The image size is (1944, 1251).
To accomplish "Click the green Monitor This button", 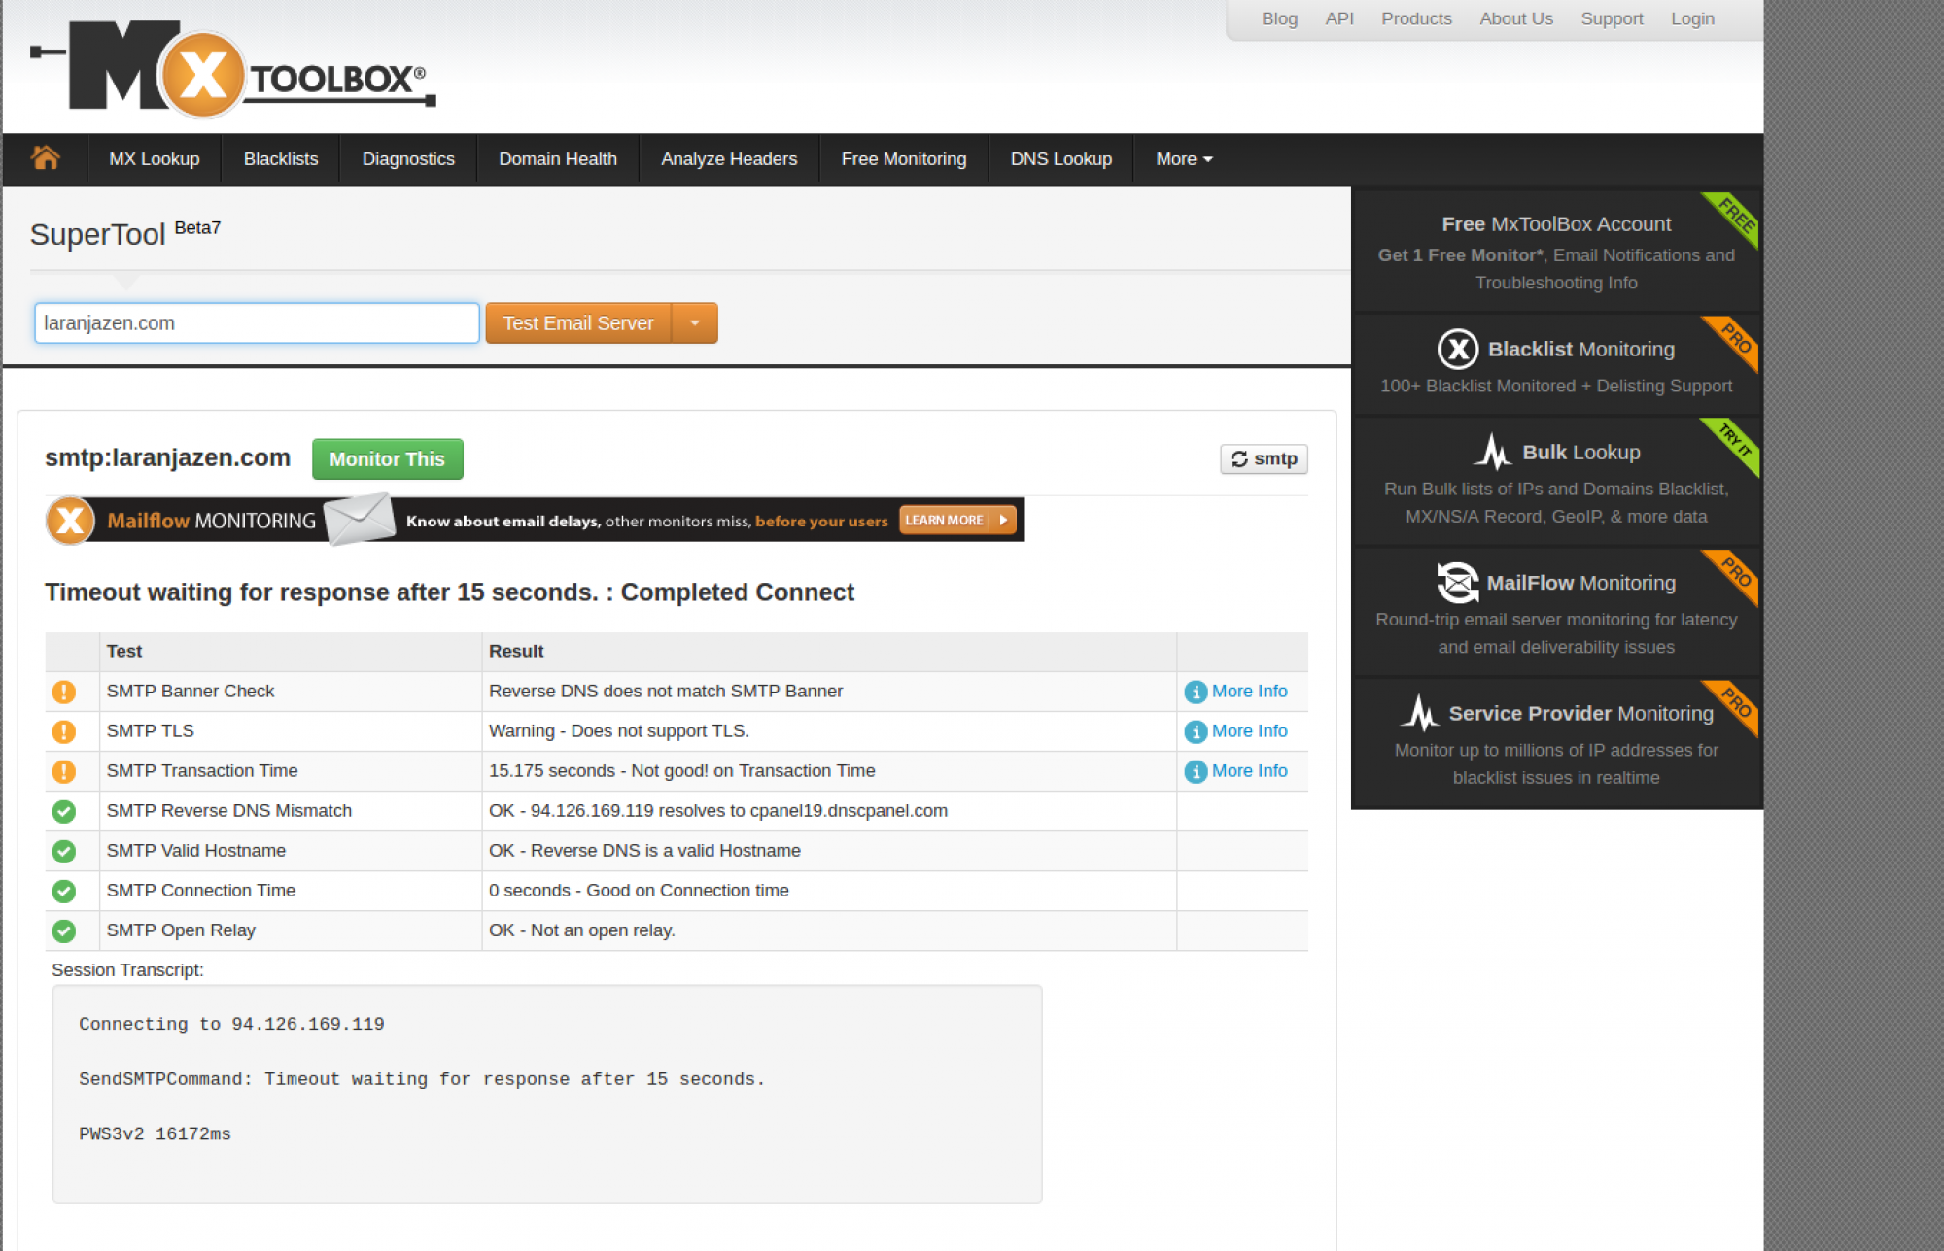I will point(387,458).
